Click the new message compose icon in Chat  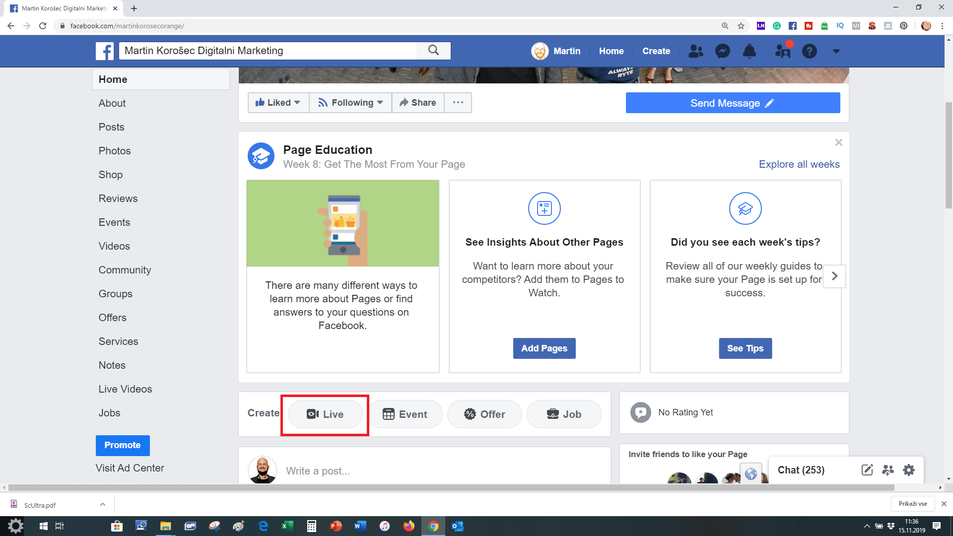(867, 470)
